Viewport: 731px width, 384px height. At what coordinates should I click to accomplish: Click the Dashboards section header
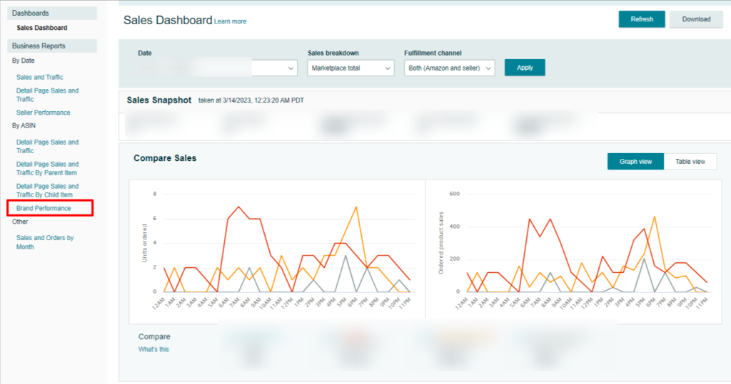tap(31, 13)
